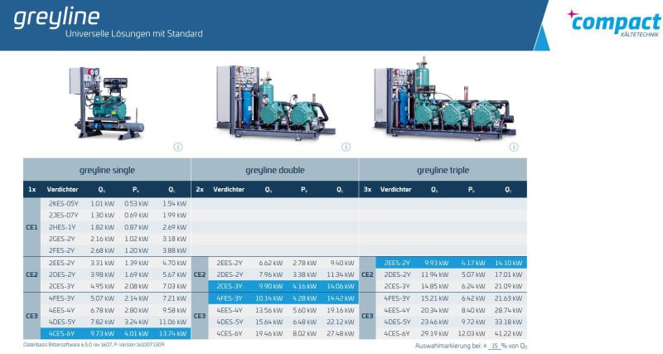Click 'Universelle Lösungen mit Standard' subtitle
663x354 pixels.
[134, 33]
